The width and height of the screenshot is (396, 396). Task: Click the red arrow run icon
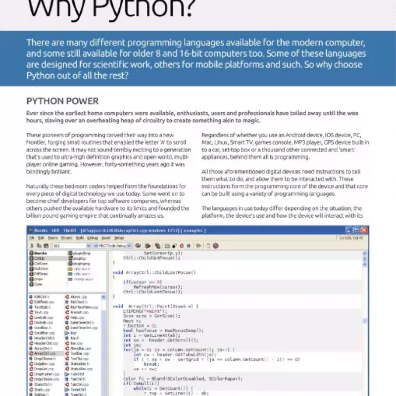pos(198,246)
